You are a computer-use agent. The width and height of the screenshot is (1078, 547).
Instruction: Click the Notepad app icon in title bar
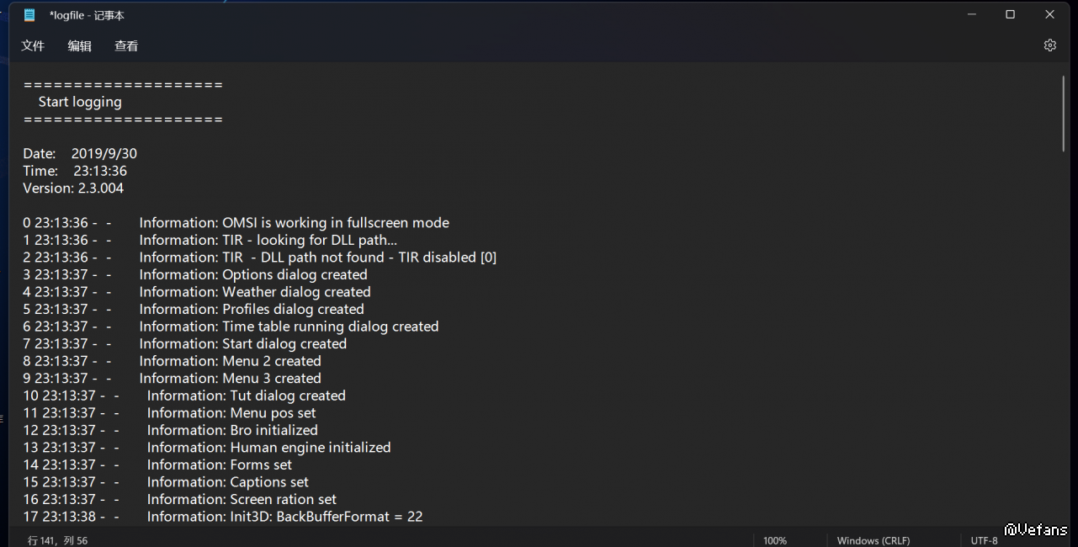(30, 15)
